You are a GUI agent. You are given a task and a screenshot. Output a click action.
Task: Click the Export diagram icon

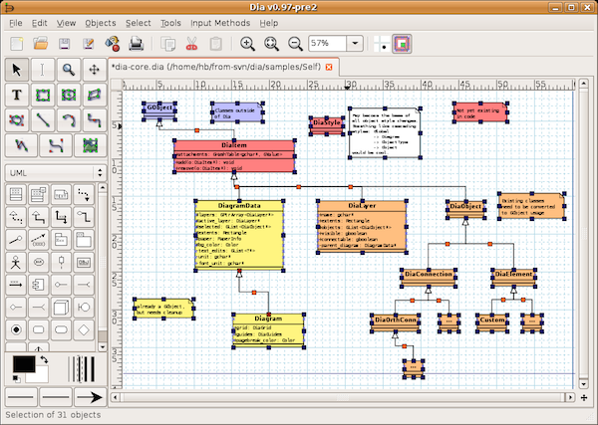113,44
